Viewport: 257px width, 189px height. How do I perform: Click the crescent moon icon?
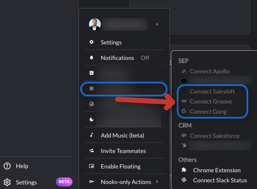[92, 119]
